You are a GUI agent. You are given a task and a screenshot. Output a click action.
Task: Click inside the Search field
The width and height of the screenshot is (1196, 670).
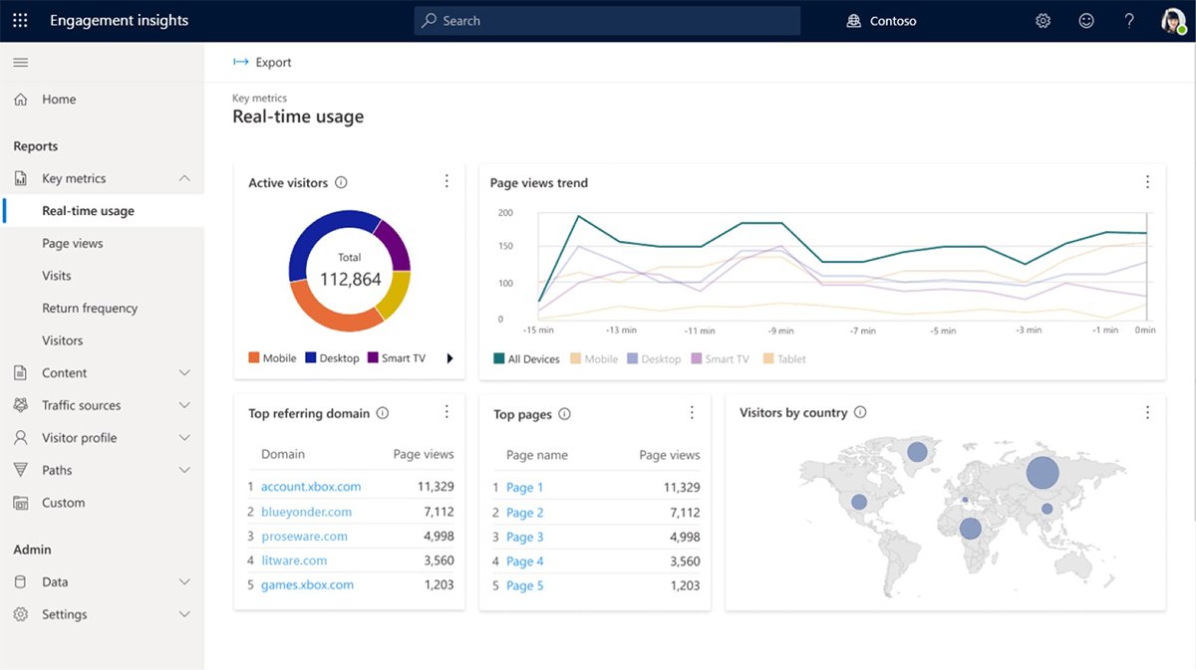tap(606, 20)
